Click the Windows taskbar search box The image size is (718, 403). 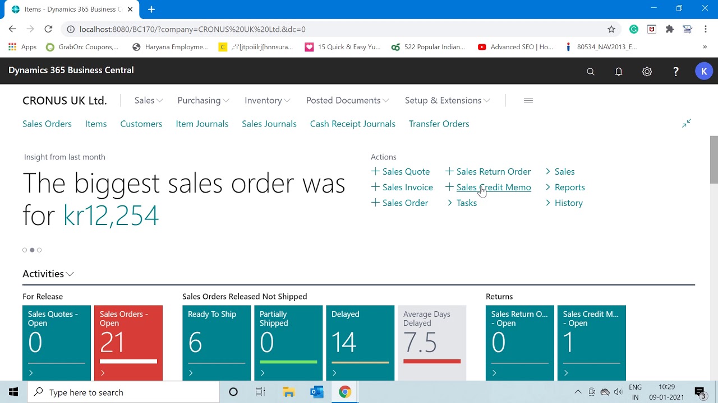coord(123,392)
